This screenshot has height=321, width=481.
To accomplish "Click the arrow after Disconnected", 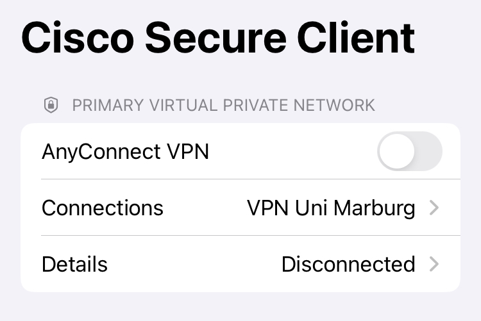I will coord(434,264).
